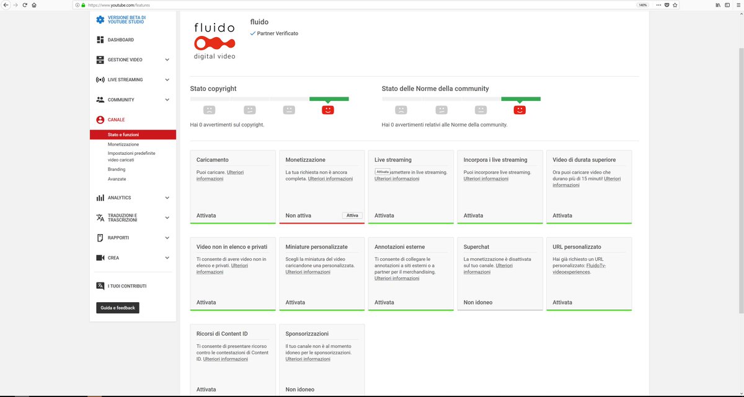This screenshot has height=397, width=744.
Task: Click the gray sad face under Stato copyright
Action: (x=210, y=110)
